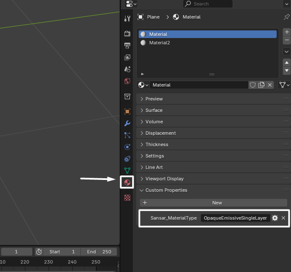Click the properties Search field
Image resolution: width=291 pixels, height=272 pixels.
click(207, 4)
